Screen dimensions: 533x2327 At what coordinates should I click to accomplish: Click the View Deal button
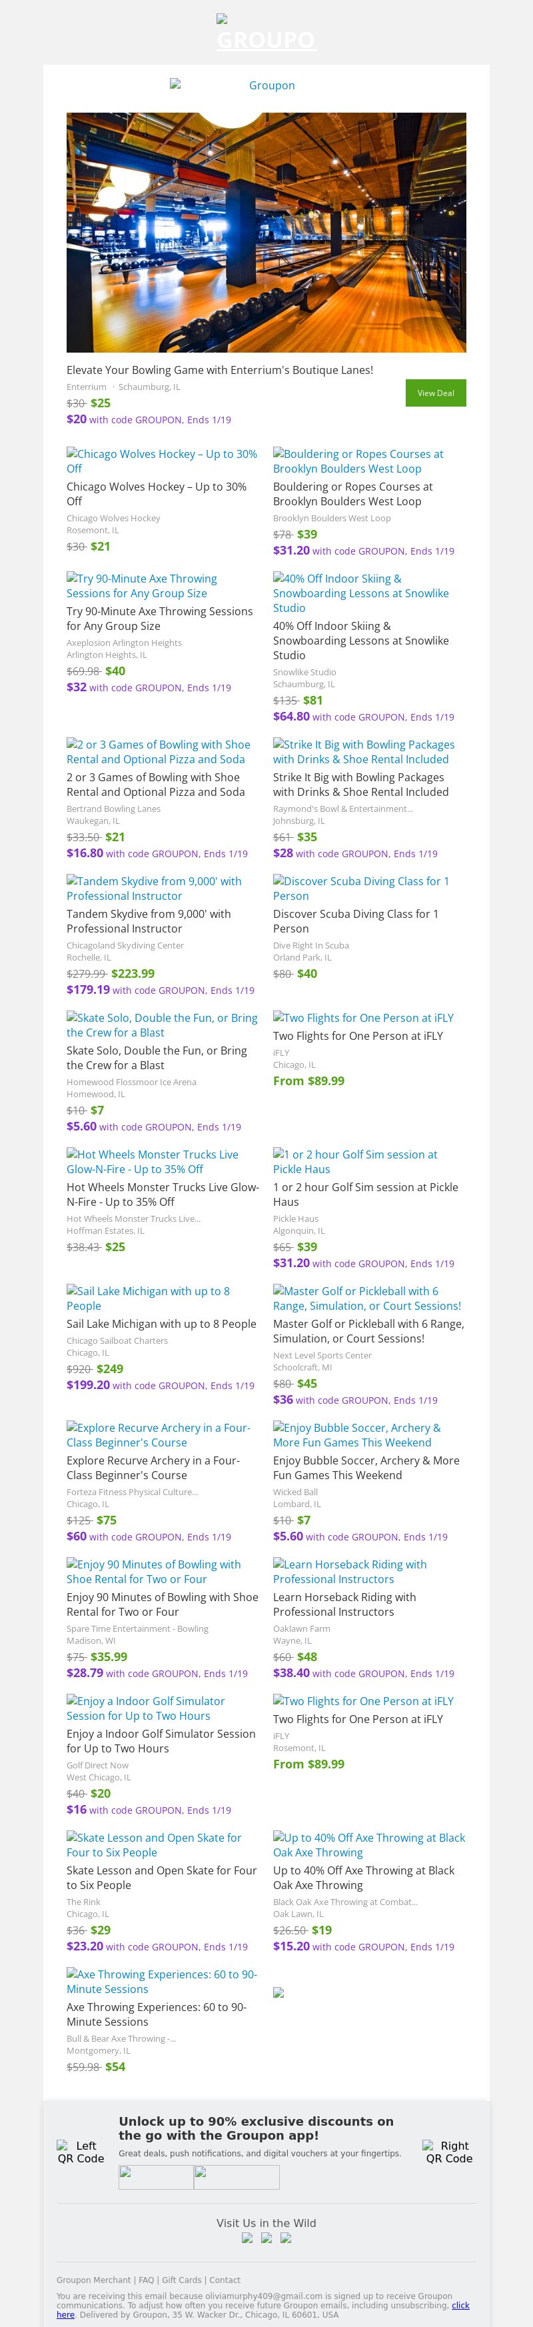tap(436, 393)
